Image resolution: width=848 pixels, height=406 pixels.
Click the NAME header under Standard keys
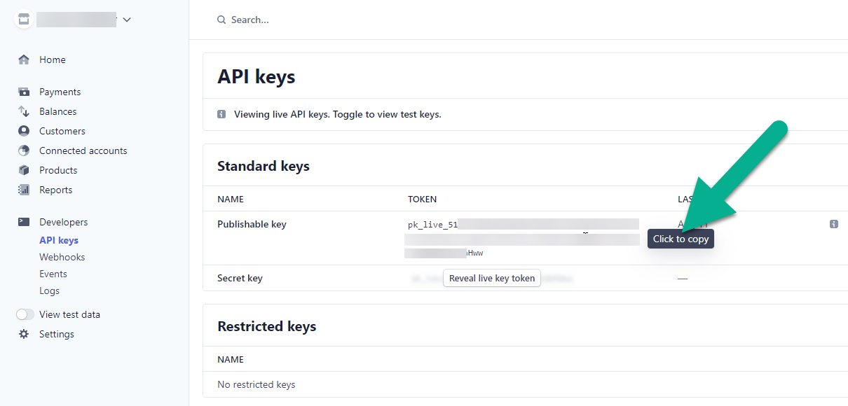pos(231,199)
